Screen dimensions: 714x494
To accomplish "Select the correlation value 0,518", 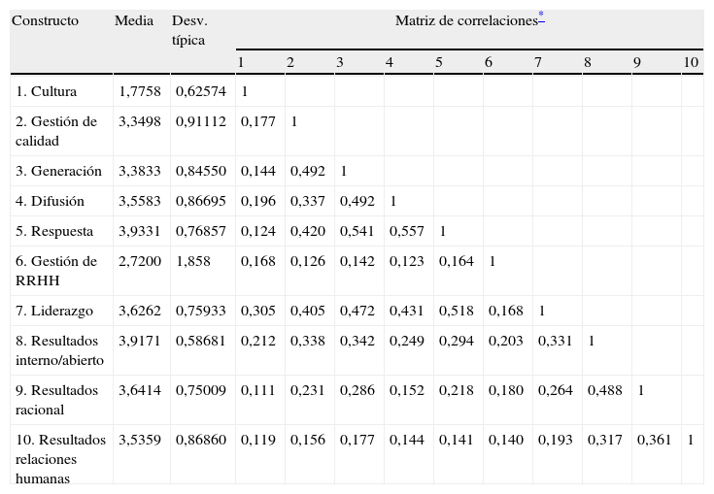I will click(456, 312).
